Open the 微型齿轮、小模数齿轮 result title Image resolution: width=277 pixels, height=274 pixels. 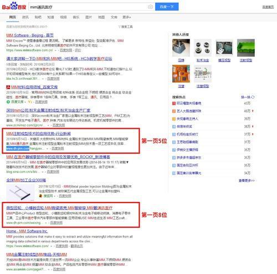click(x=59, y=208)
